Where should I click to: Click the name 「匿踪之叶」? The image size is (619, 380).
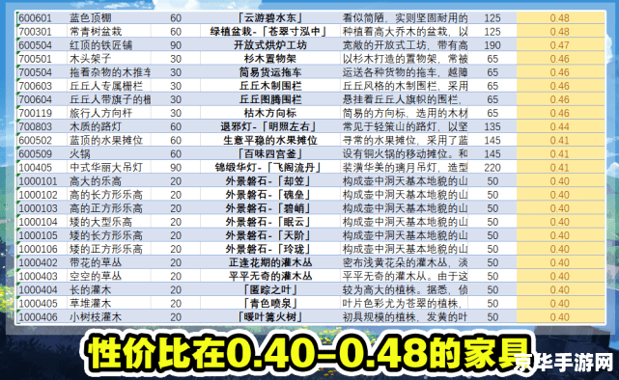coord(270,290)
